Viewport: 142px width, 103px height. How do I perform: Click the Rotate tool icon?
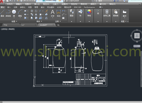pyautogui.click(x=36, y=11)
